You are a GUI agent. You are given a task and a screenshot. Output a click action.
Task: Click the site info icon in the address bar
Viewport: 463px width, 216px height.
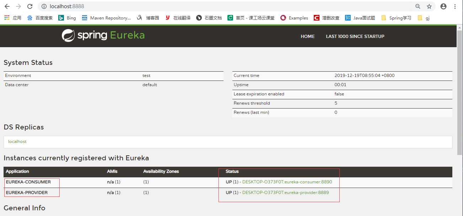44,6
